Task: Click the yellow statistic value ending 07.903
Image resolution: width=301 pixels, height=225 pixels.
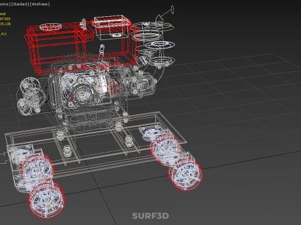Action: (5, 19)
